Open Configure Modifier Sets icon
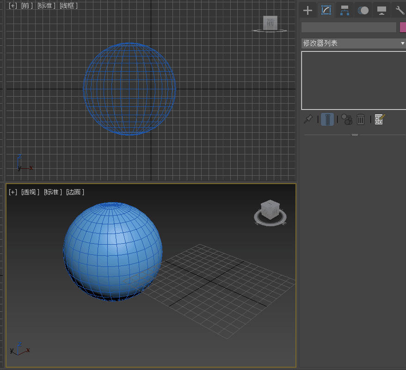 pos(380,119)
